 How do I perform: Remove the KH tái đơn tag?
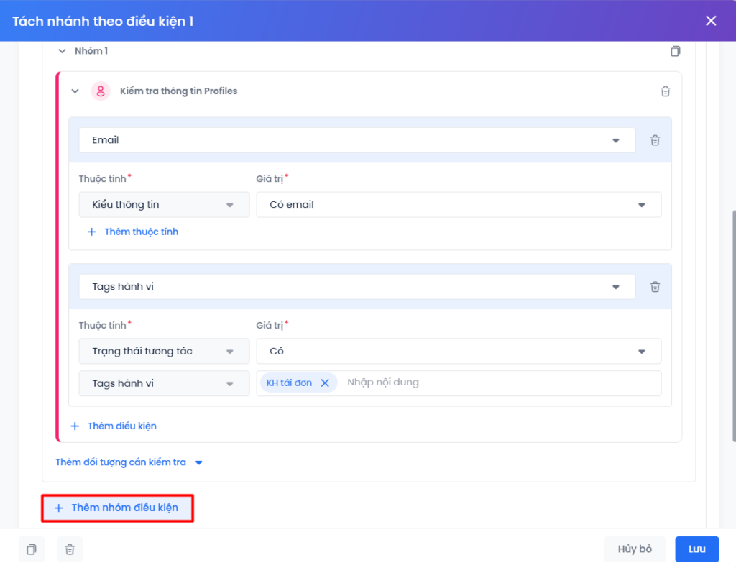325,383
